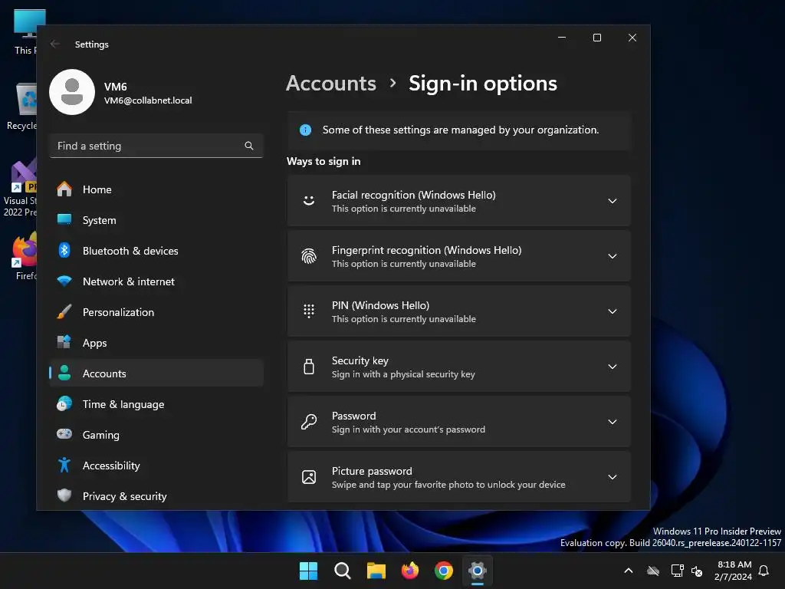Screen dimensions: 785x589
Task: Click the OneDrive cloud icon in system tray
Action: pos(653,571)
